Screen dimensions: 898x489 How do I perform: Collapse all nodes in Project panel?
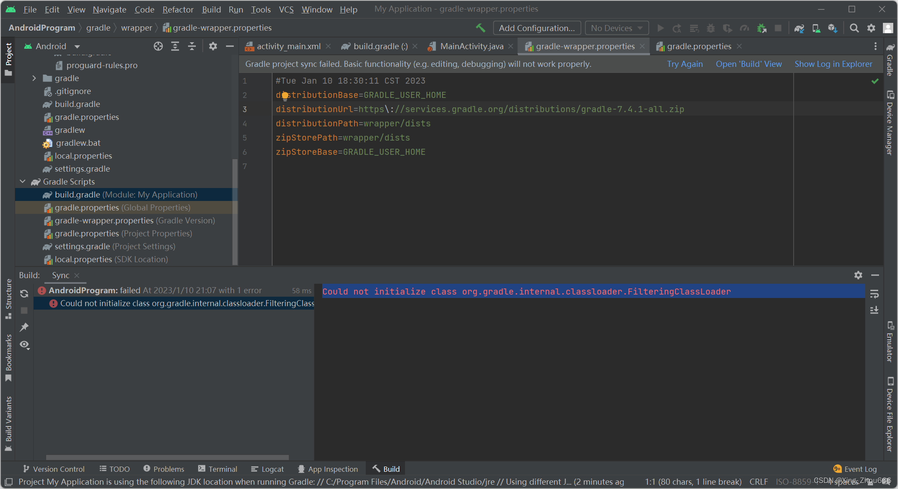192,46
